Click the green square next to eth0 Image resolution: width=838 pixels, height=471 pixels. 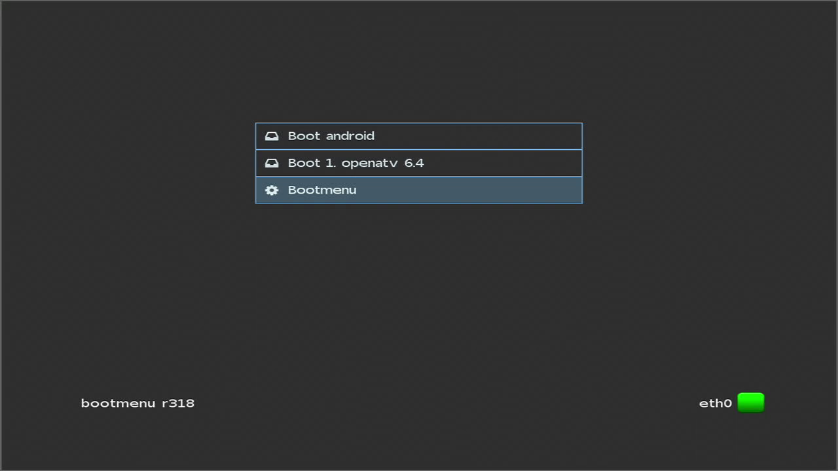750,402
